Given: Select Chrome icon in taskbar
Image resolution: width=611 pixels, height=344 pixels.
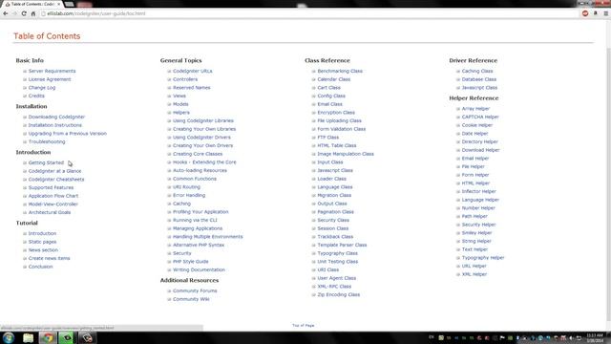Looking at the screenshot, I should 48,337.
